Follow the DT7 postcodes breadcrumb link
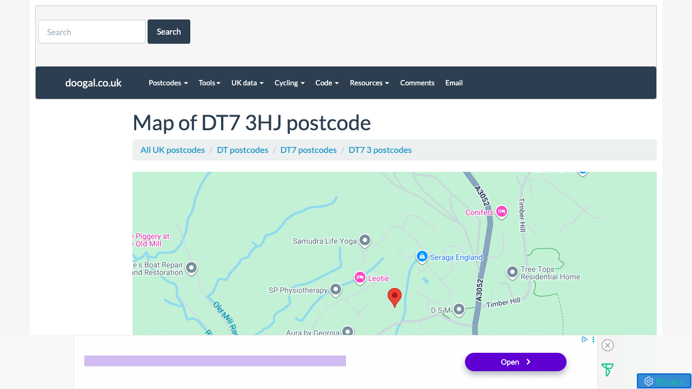This screenshot has height=389, width=692. [x=308, y=150]
